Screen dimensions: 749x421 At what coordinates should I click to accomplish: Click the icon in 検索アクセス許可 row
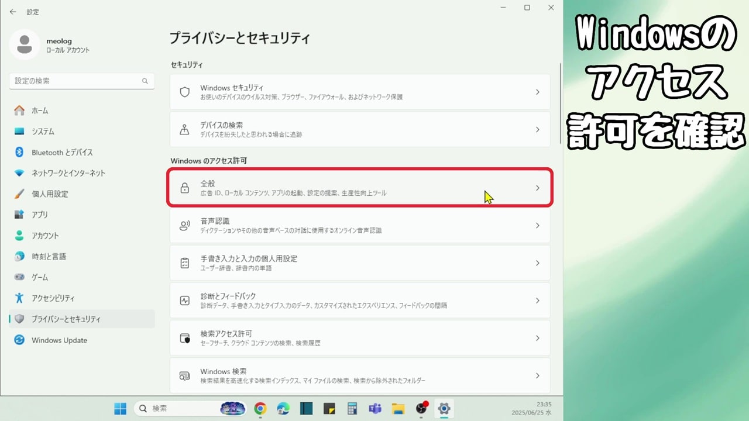click(185, 338)
